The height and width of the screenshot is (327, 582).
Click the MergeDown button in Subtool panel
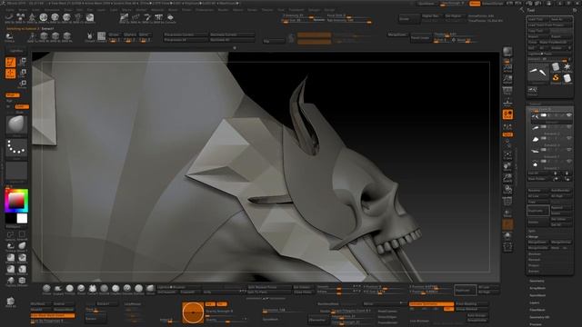click(x=537, y=243)
